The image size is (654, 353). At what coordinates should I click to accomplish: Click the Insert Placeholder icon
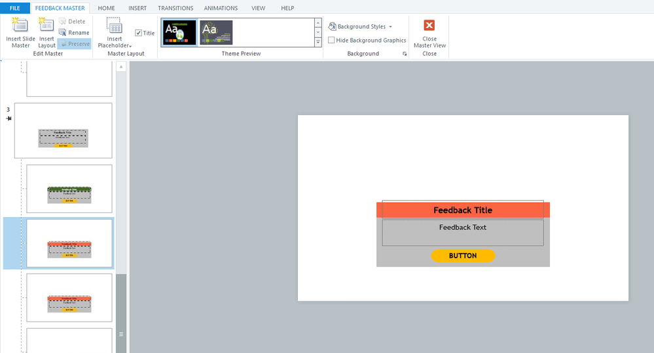[x=114, y=25]
